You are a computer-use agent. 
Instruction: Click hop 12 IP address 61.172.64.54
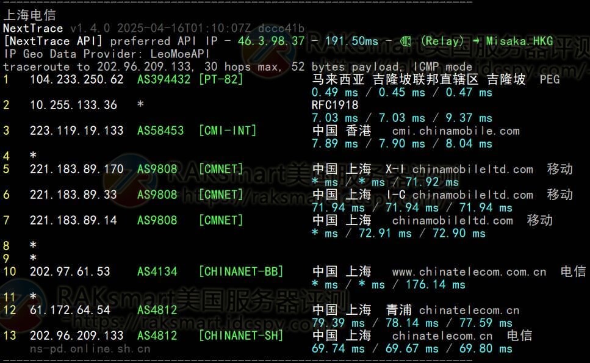tap(70, 310)
